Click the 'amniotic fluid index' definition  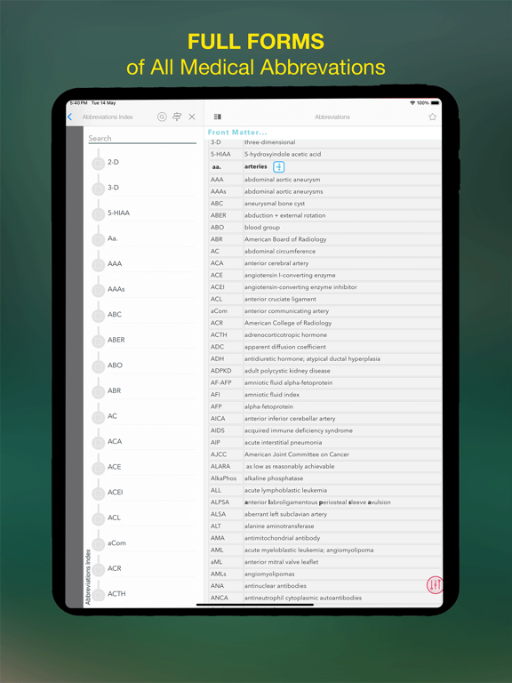(x=272, y=395)
